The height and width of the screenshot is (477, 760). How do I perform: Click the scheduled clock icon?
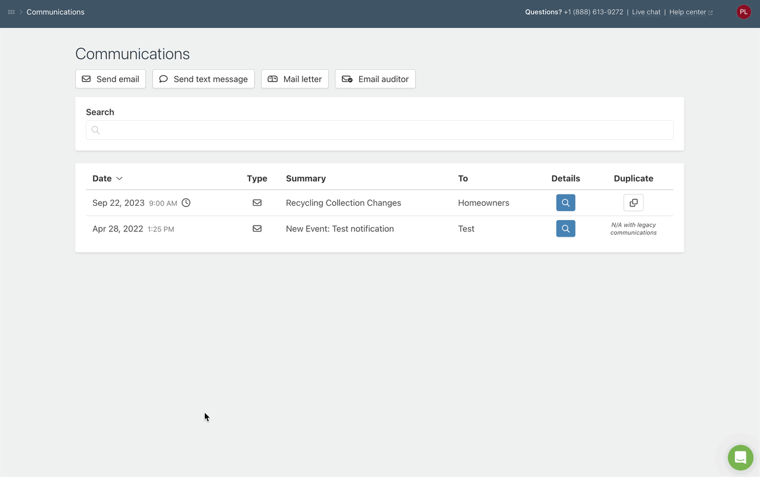[x=186, y=203]
